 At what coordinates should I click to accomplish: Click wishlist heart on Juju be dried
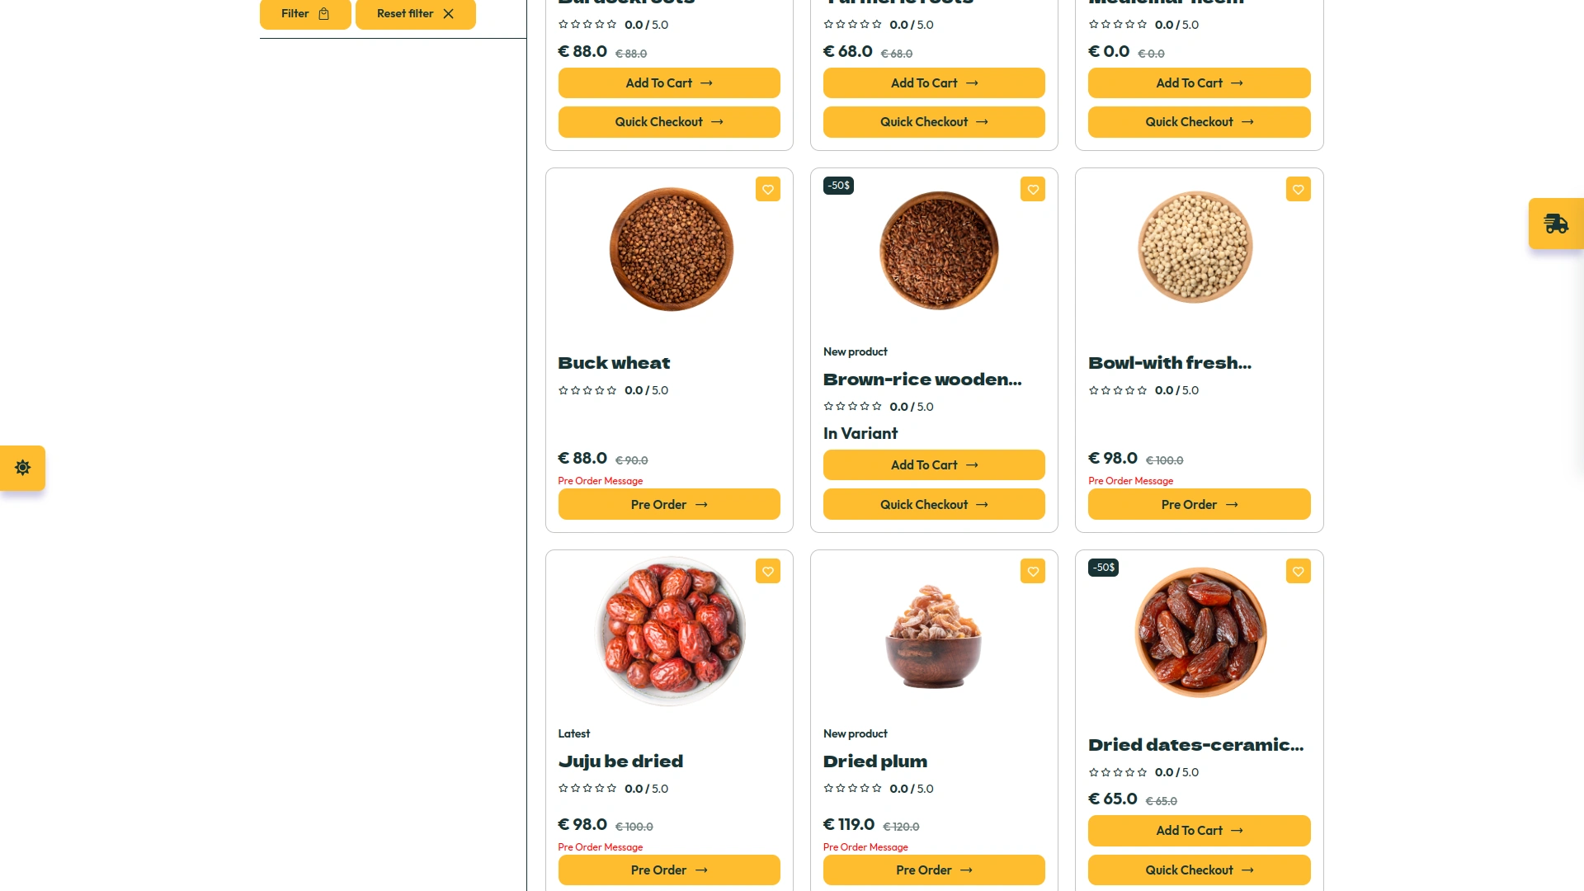click(767, 572)
